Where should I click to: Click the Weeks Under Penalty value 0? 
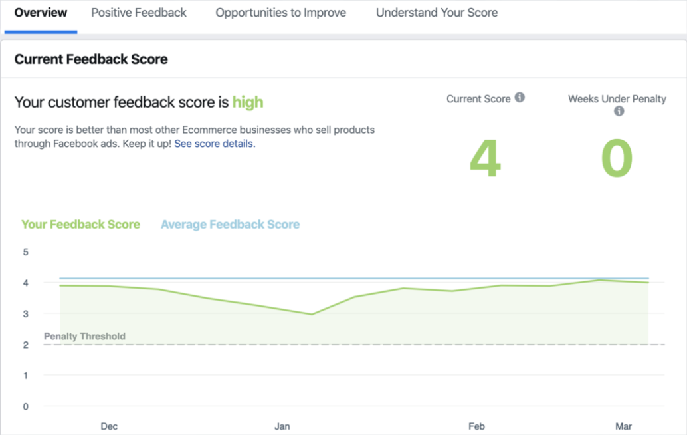[617, 158]
